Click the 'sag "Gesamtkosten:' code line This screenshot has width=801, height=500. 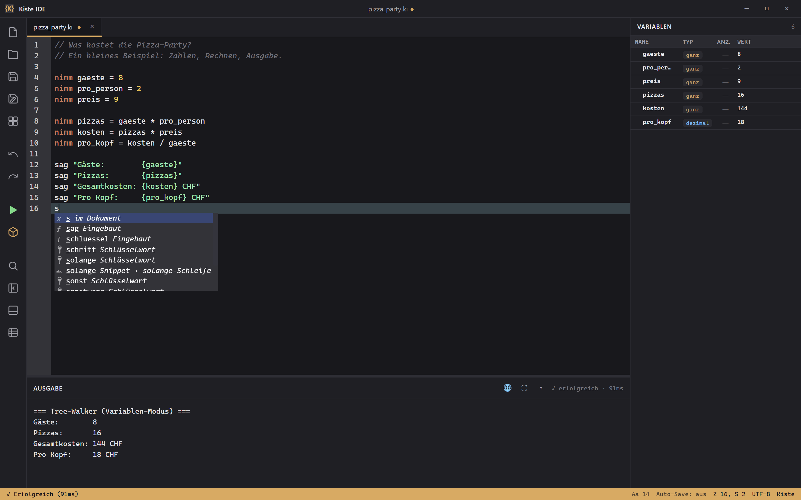click(127, 186)
